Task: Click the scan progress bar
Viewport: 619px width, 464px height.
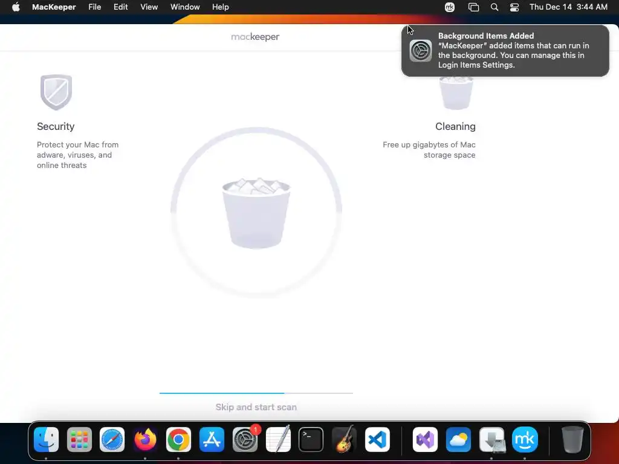Action: click(x=256, y=393)
